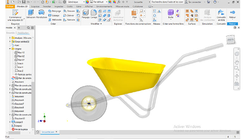Click Convertir en tôle icon

(221, 14)
